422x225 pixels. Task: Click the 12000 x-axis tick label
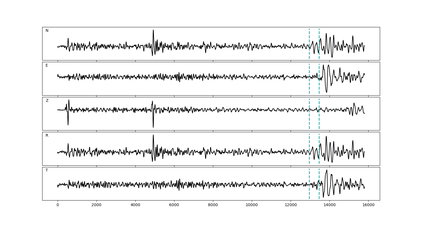pyautogui.click(x=291, y=205)
